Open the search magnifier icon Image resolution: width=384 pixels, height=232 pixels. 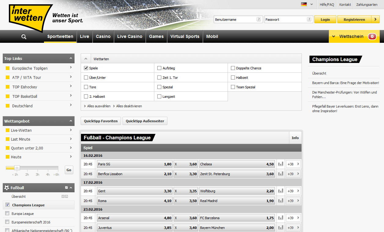24,37
